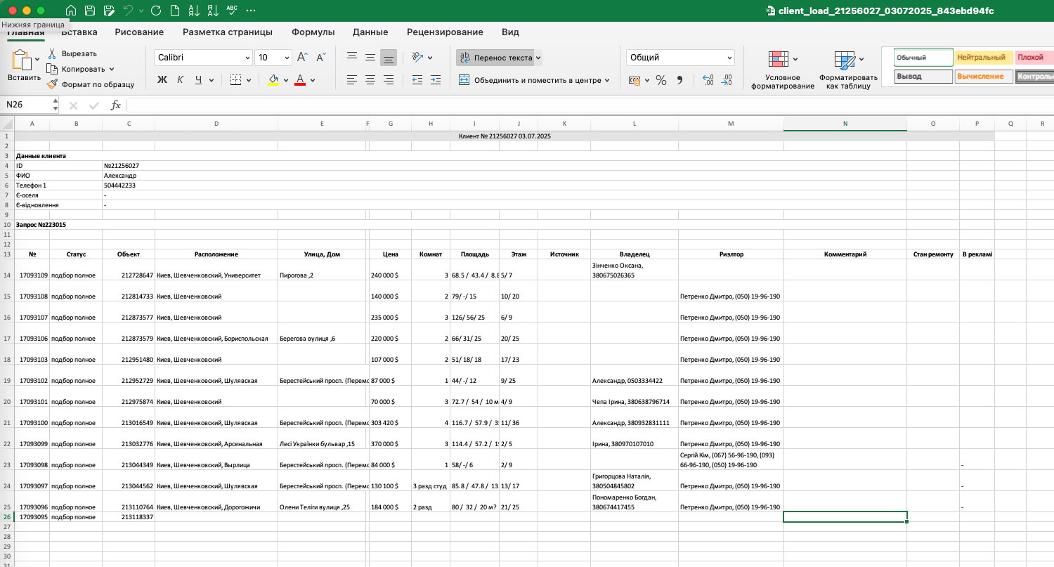Toggle italic formatting (К)
This screenshot has width=1054, height=567.
tap(181, 80)
